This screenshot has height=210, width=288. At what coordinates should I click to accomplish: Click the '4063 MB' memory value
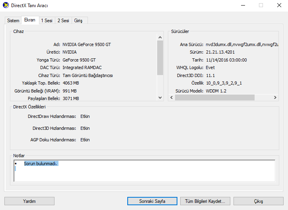tap(71, 83)
